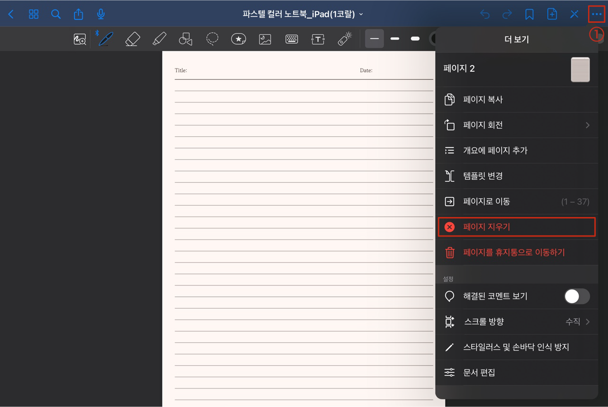Viewport: 608px width, 407px height.
Task: Open the more options ellipsis button
Action: click(597, 14)
